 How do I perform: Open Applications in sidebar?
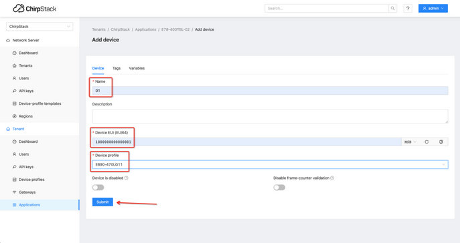coord(29,205)
